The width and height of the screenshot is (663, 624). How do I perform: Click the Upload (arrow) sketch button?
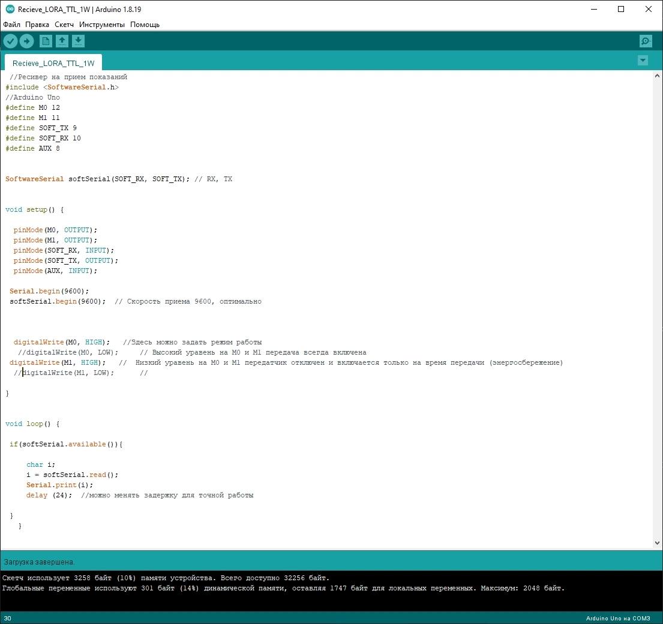click(x=26, y=41)
